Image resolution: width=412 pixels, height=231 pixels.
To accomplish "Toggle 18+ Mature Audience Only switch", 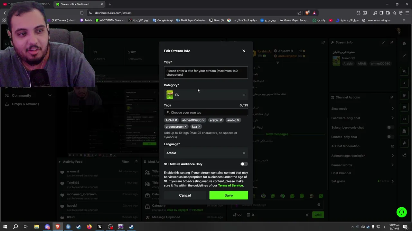I will point(244,164).
